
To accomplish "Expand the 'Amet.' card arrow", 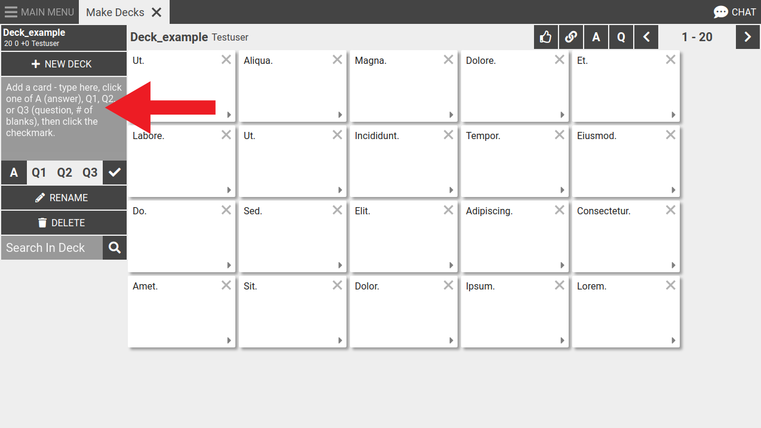I will pos(229,341).
